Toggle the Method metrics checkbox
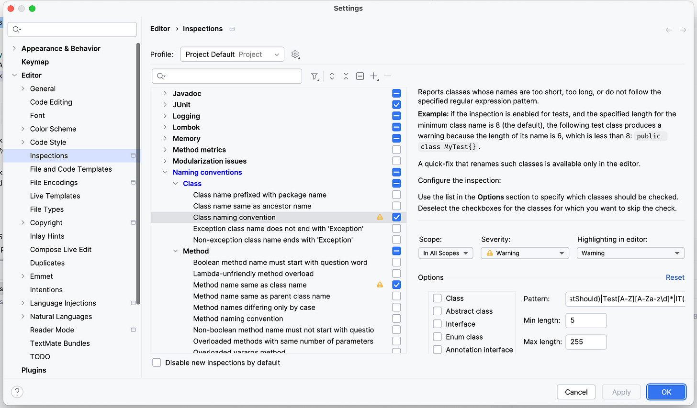The image size is (697, 408). pos(396,150)
